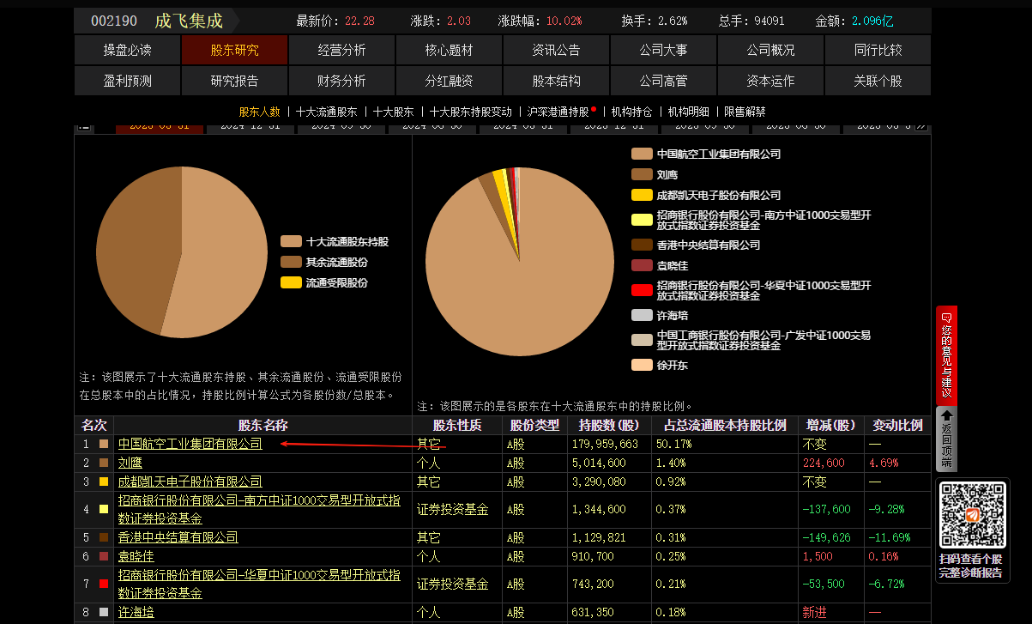This screenshot has height=624, width=1032.
Task: Open the 公司概况 tab
Action: tap(770, 51)
